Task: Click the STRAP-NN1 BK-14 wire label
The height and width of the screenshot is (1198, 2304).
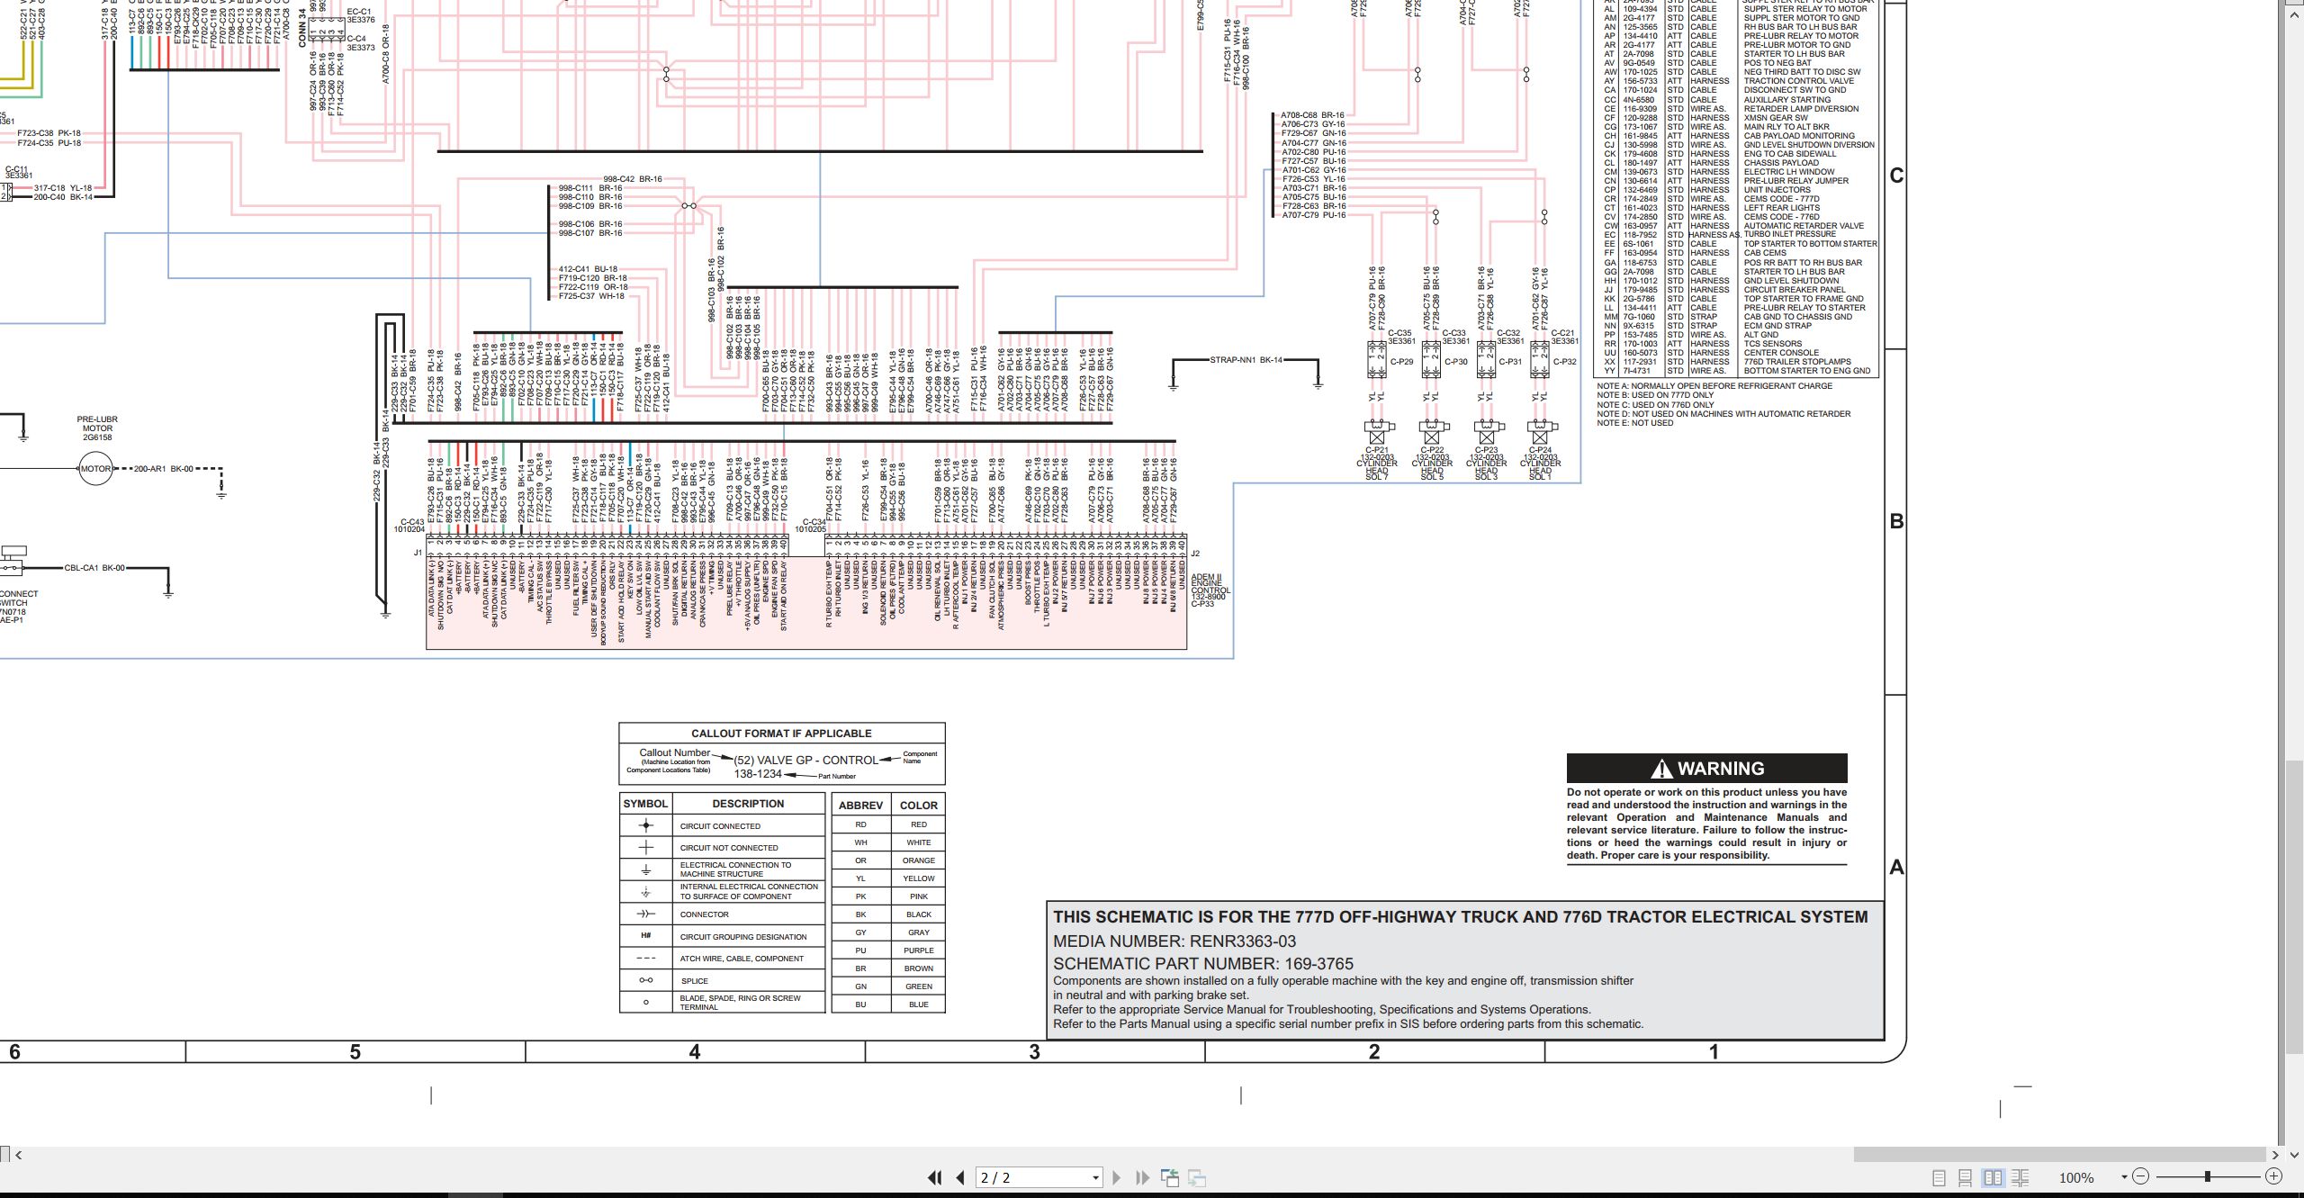Action: (1246, 360)
